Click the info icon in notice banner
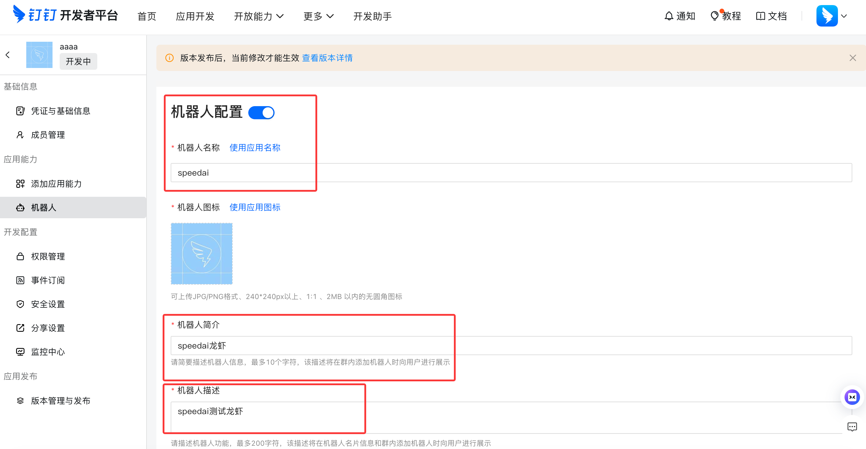The height and width of the screenshot is (449, 866). click(x=169, y=58)
